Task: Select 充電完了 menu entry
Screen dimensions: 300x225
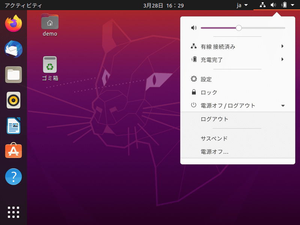Action: click(x=238, y=60)
